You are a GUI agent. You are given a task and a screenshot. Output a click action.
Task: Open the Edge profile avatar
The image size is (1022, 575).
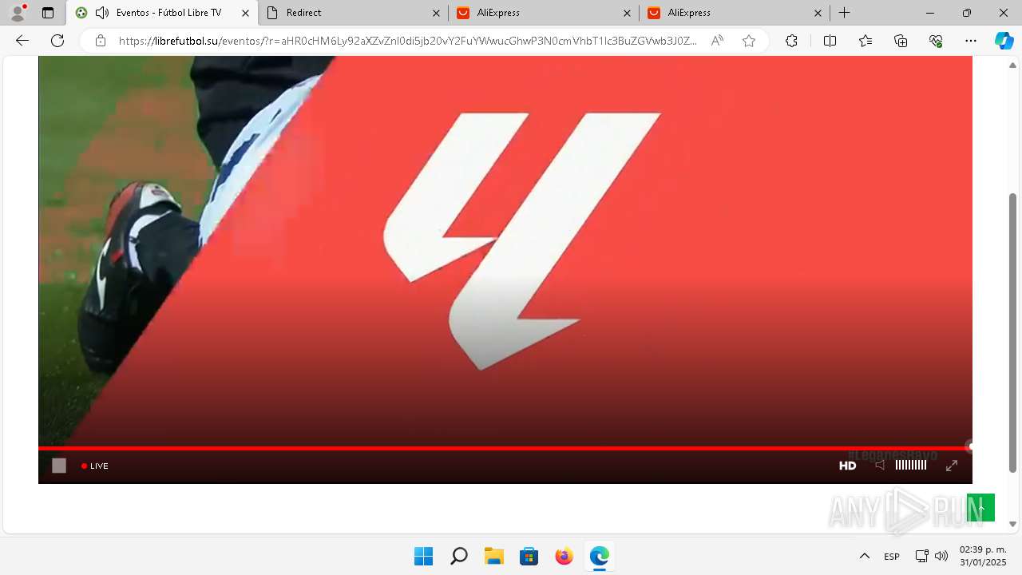point(18,13)
